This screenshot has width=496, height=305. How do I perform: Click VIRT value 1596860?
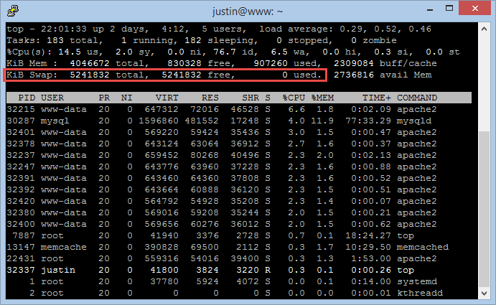pyautogui.click(x=159, y=121)
